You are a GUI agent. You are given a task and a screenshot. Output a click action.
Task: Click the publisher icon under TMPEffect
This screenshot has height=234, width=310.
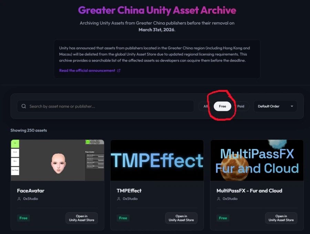point(119,199)
